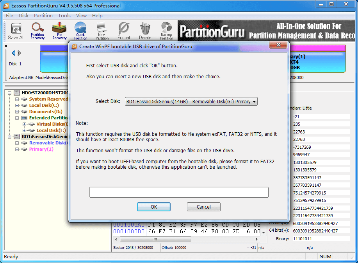Image resolution: width=358 pixels, height=263 pixels.
Task: Select Documents(D:) in the tree
Action: point(46,112)
